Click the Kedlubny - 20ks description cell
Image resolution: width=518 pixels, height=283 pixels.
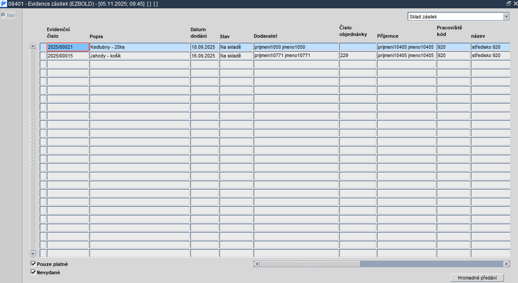[x=139, y=47]
